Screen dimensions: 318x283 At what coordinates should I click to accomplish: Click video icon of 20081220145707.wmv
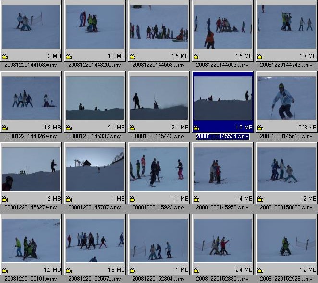tap(69, 199)
